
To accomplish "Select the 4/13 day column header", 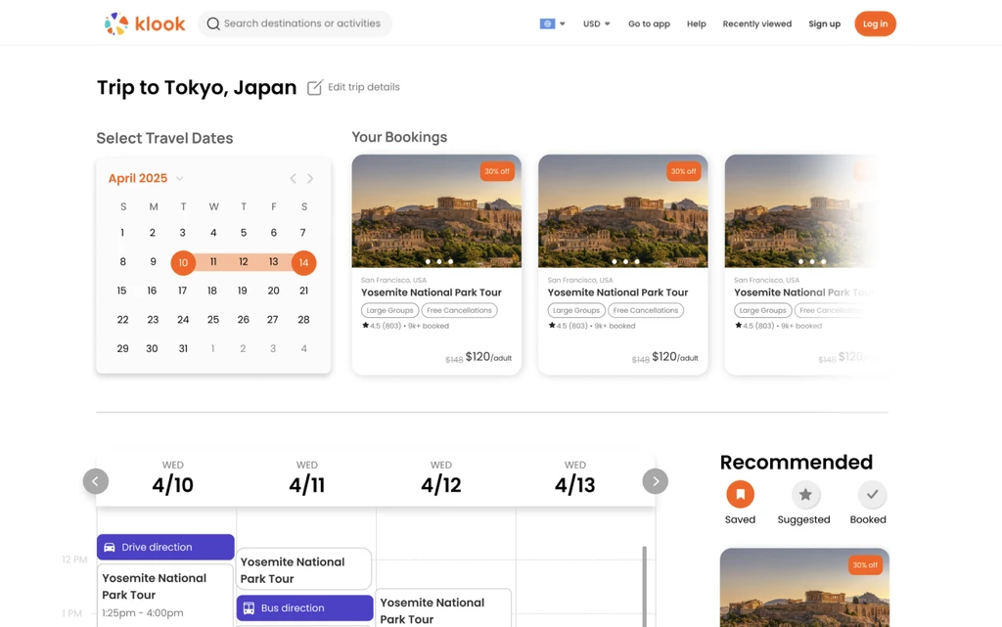I will pos(574,479).
